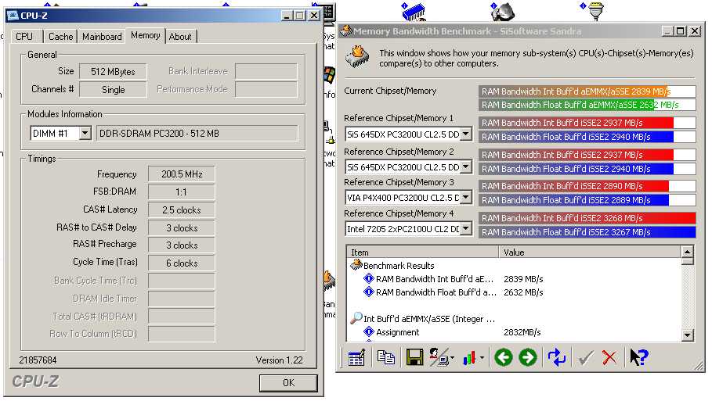Viewport: 712px width, 401px height.
Task: Click orange RAM Bandwidth Int 2839 MB/s bar
Action: click(x=587, y=91)
